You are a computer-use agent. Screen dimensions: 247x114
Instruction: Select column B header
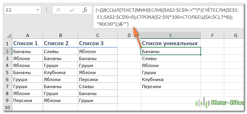[61, 36]
